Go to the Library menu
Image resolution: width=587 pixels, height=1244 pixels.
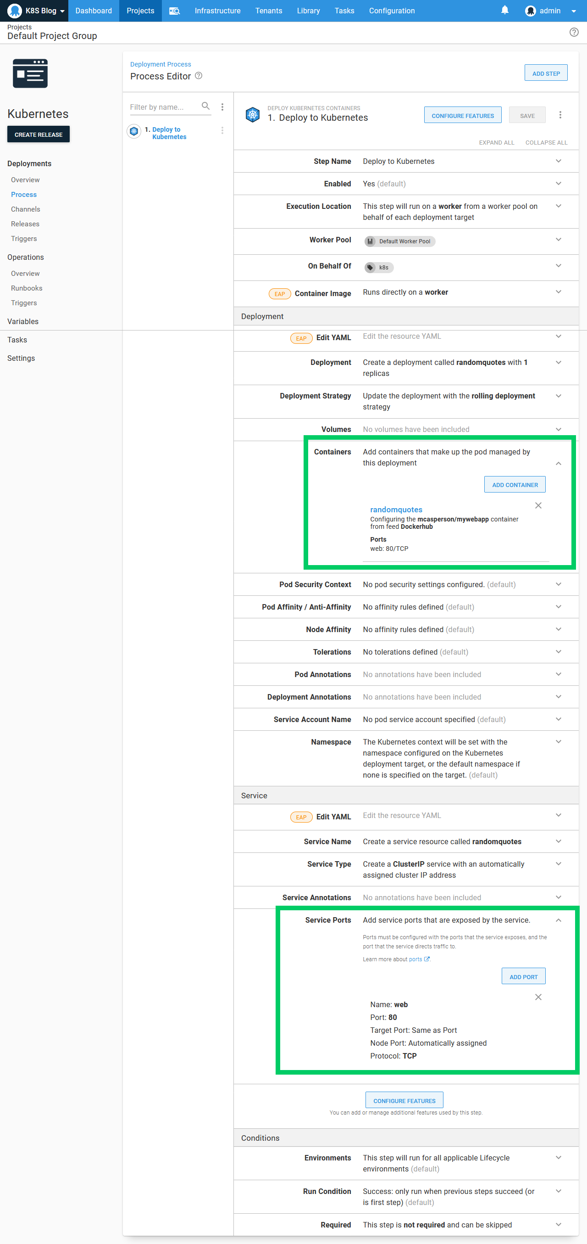(308, 11)
